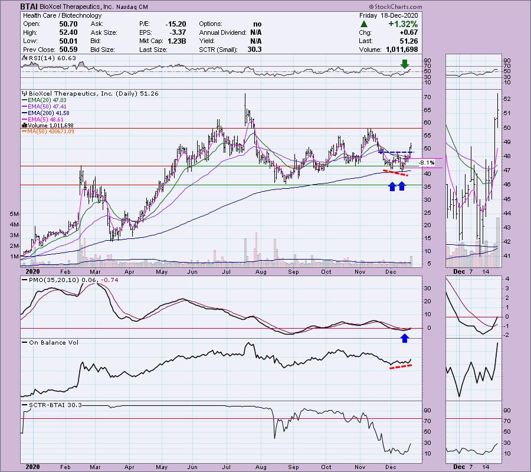Click the RSI(14) 60.63 indicator label

tap(52, 58)
